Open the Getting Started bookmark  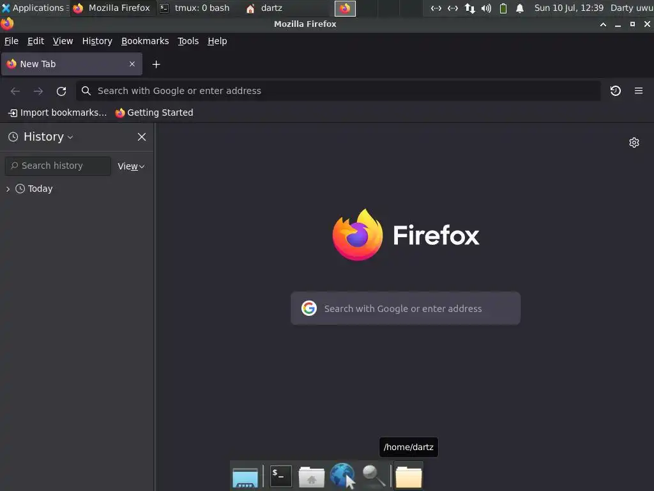[155, 113]
